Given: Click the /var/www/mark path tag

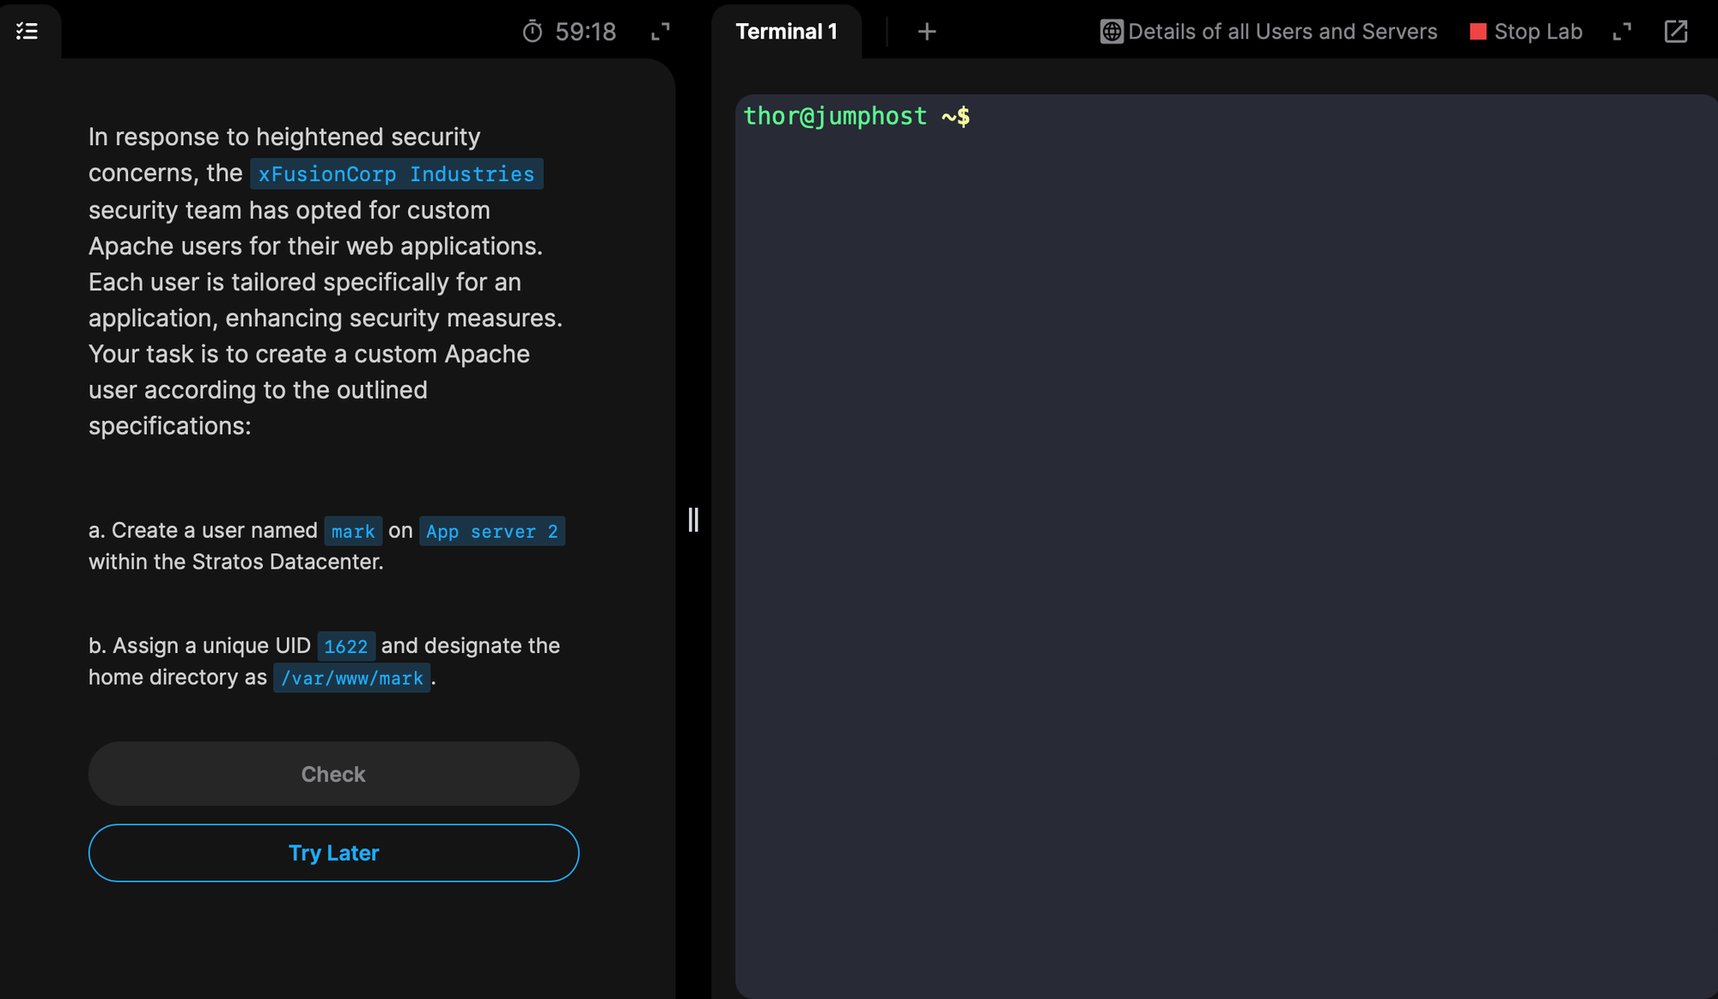Looking at the screenshot, I should [351, 679].
